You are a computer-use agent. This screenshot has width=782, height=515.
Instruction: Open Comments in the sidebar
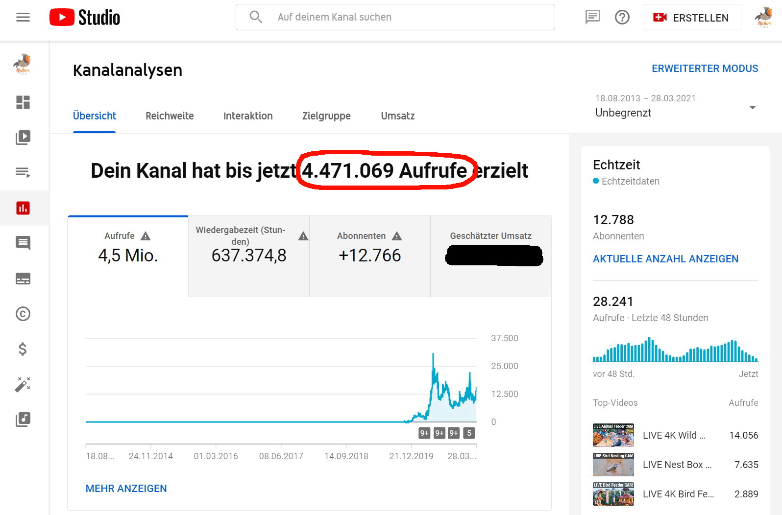23,243
